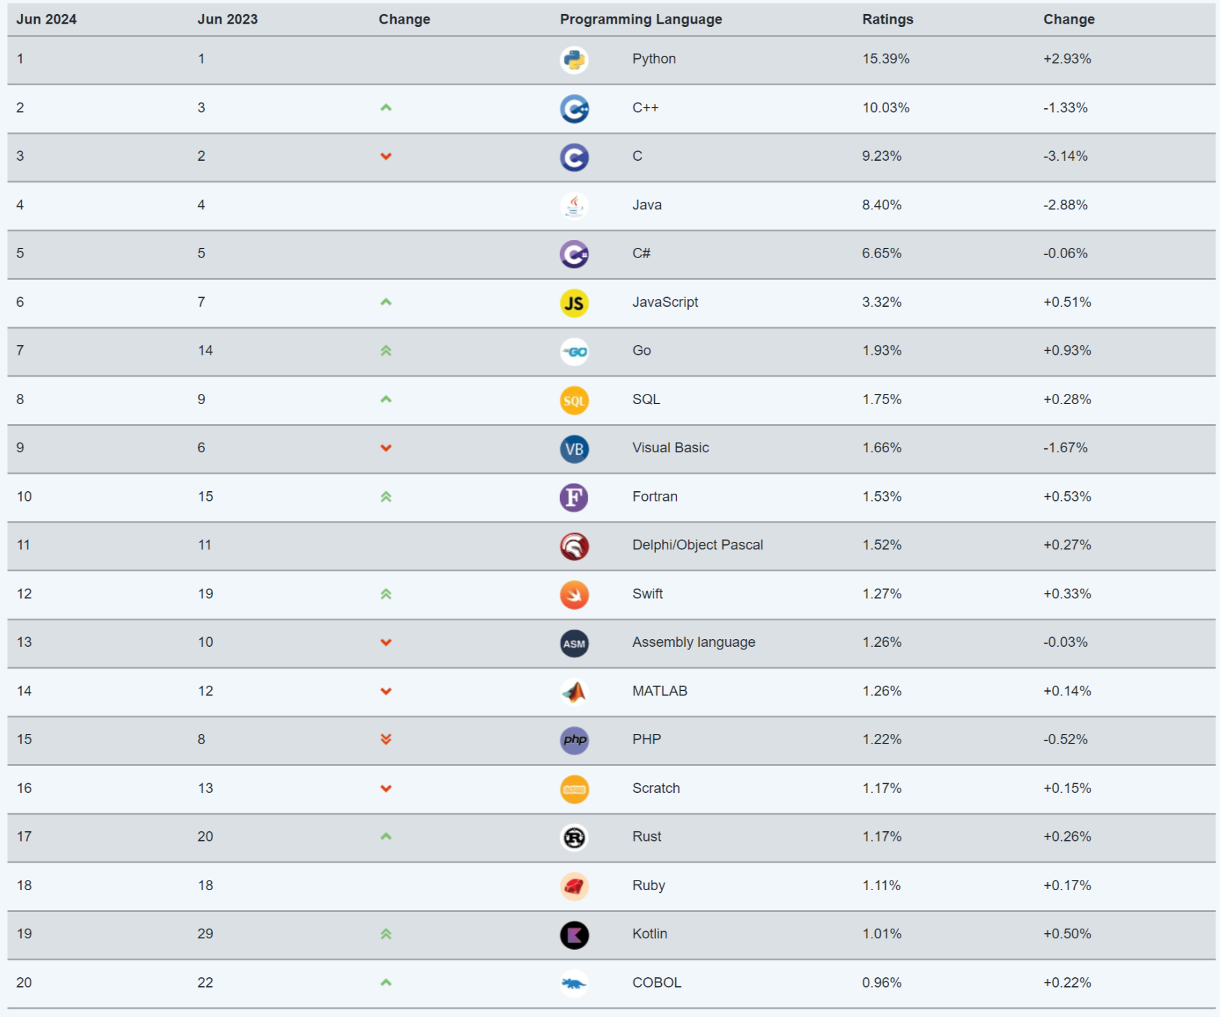The image size is (1220, 1017).
Task: Click the SQL logo icon
Action: pos(574,400)
